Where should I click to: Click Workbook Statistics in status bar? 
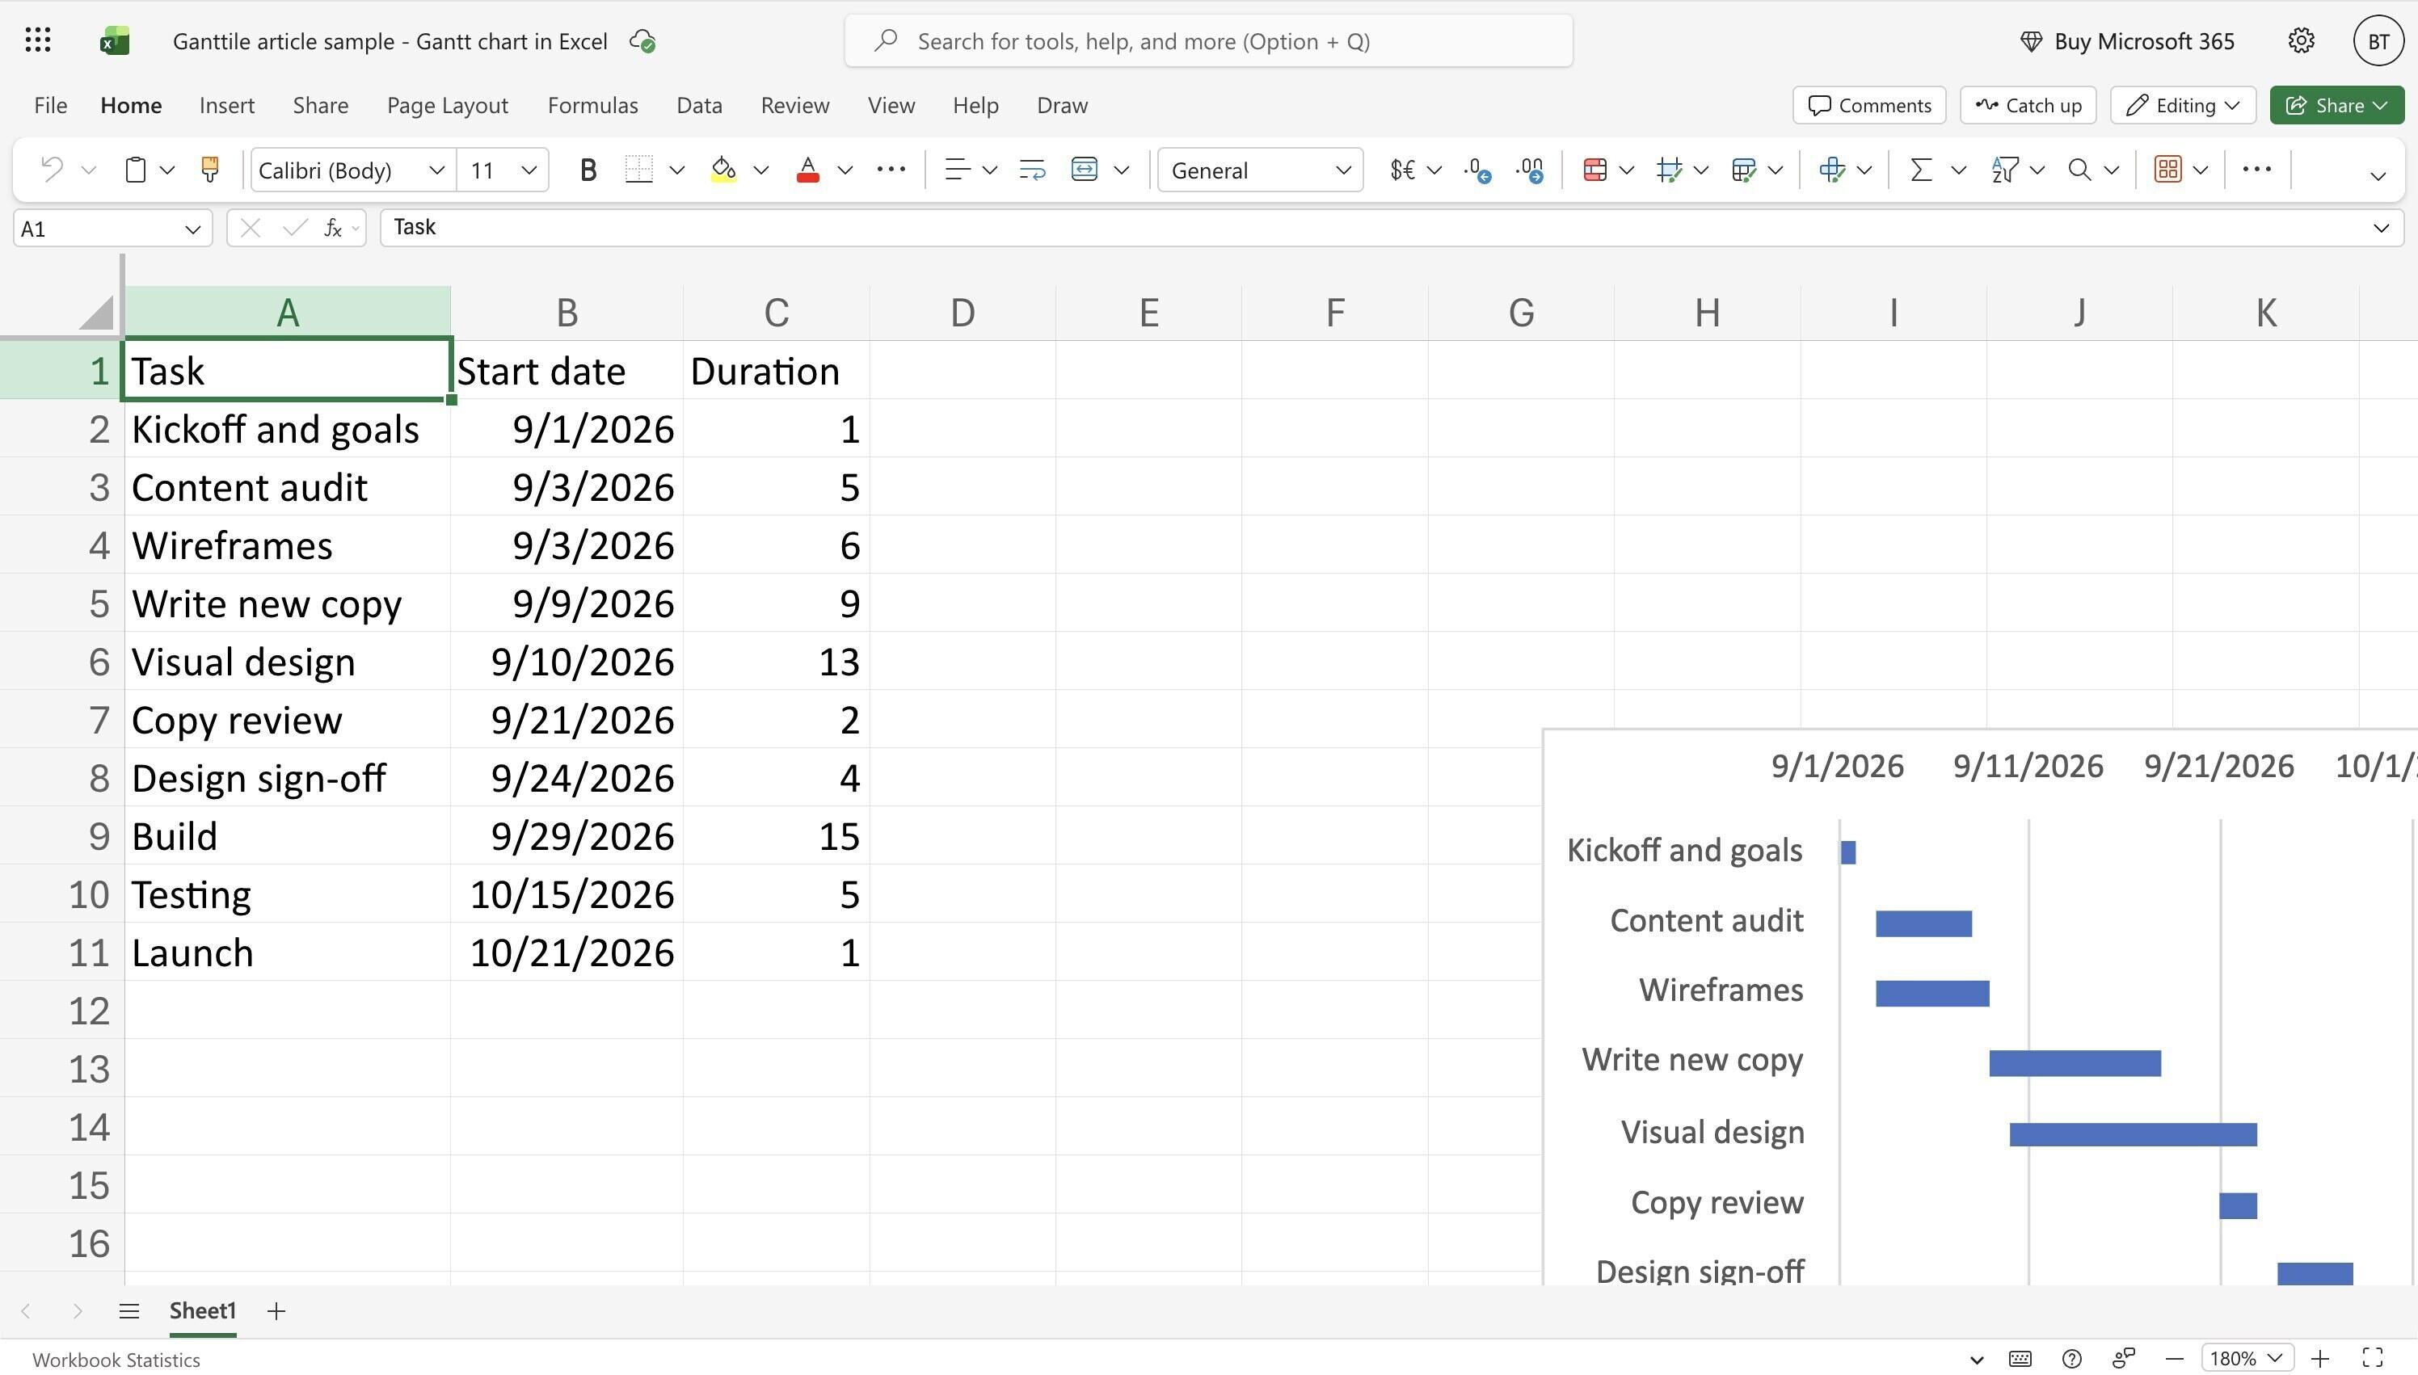point(116,1359)
